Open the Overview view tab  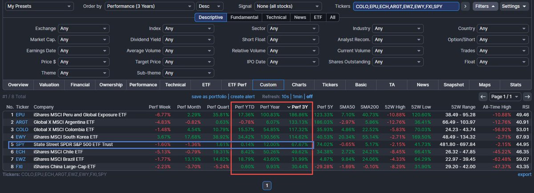(18, 85)
